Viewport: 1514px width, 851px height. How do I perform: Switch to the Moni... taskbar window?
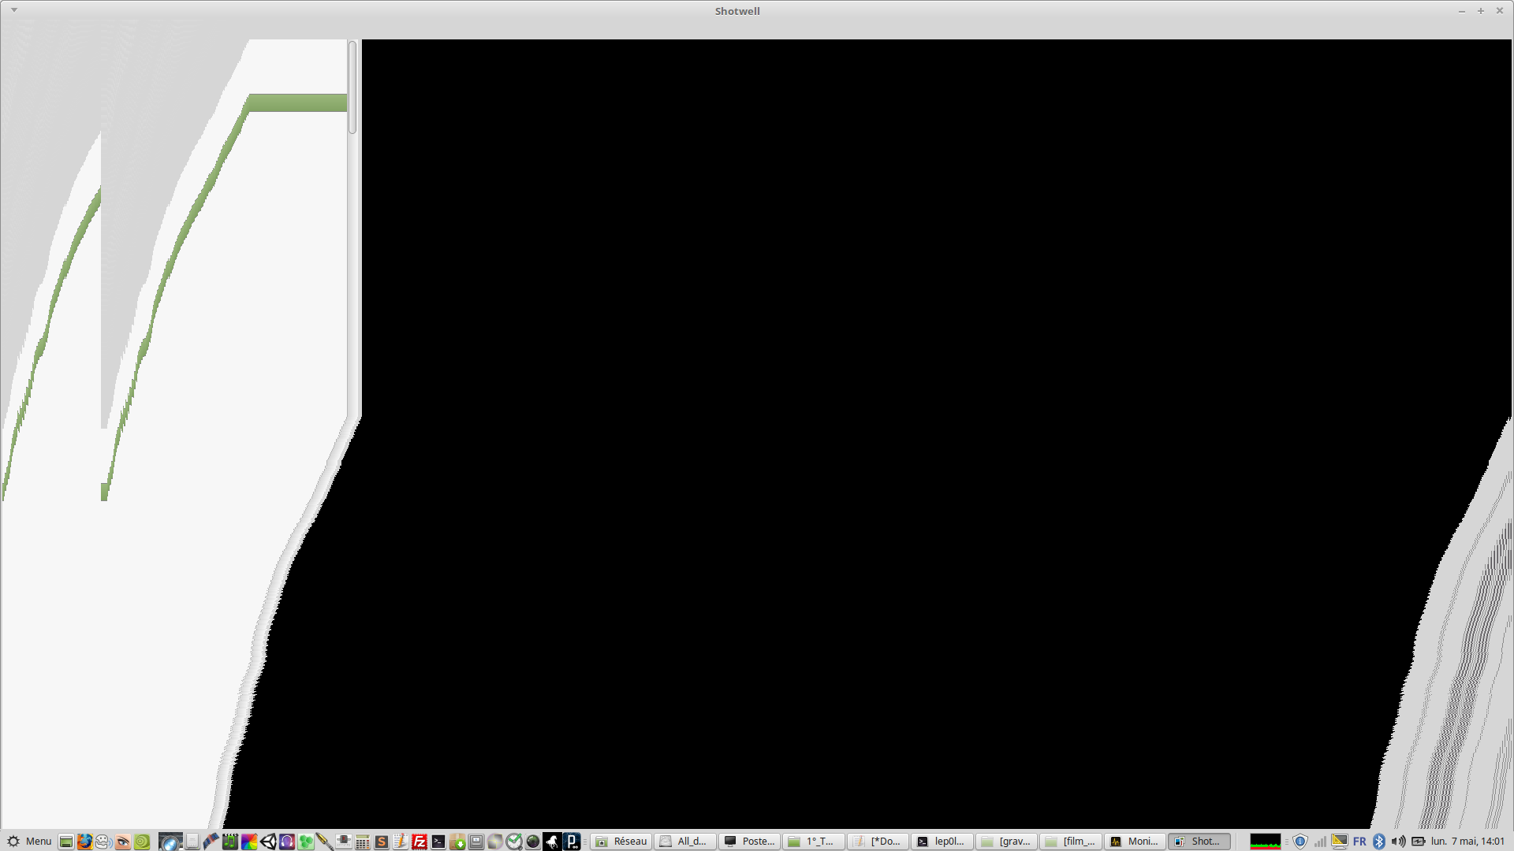click(1135, 842)
